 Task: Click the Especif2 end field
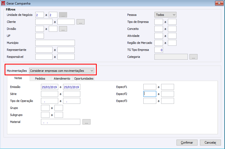pyautogui.click(x=168, y=94)
